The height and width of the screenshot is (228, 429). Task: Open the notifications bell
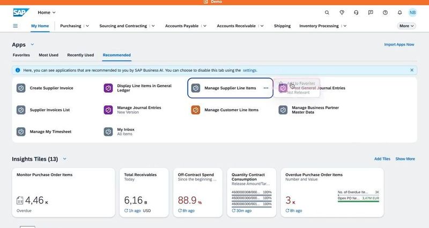pos(400,12)
